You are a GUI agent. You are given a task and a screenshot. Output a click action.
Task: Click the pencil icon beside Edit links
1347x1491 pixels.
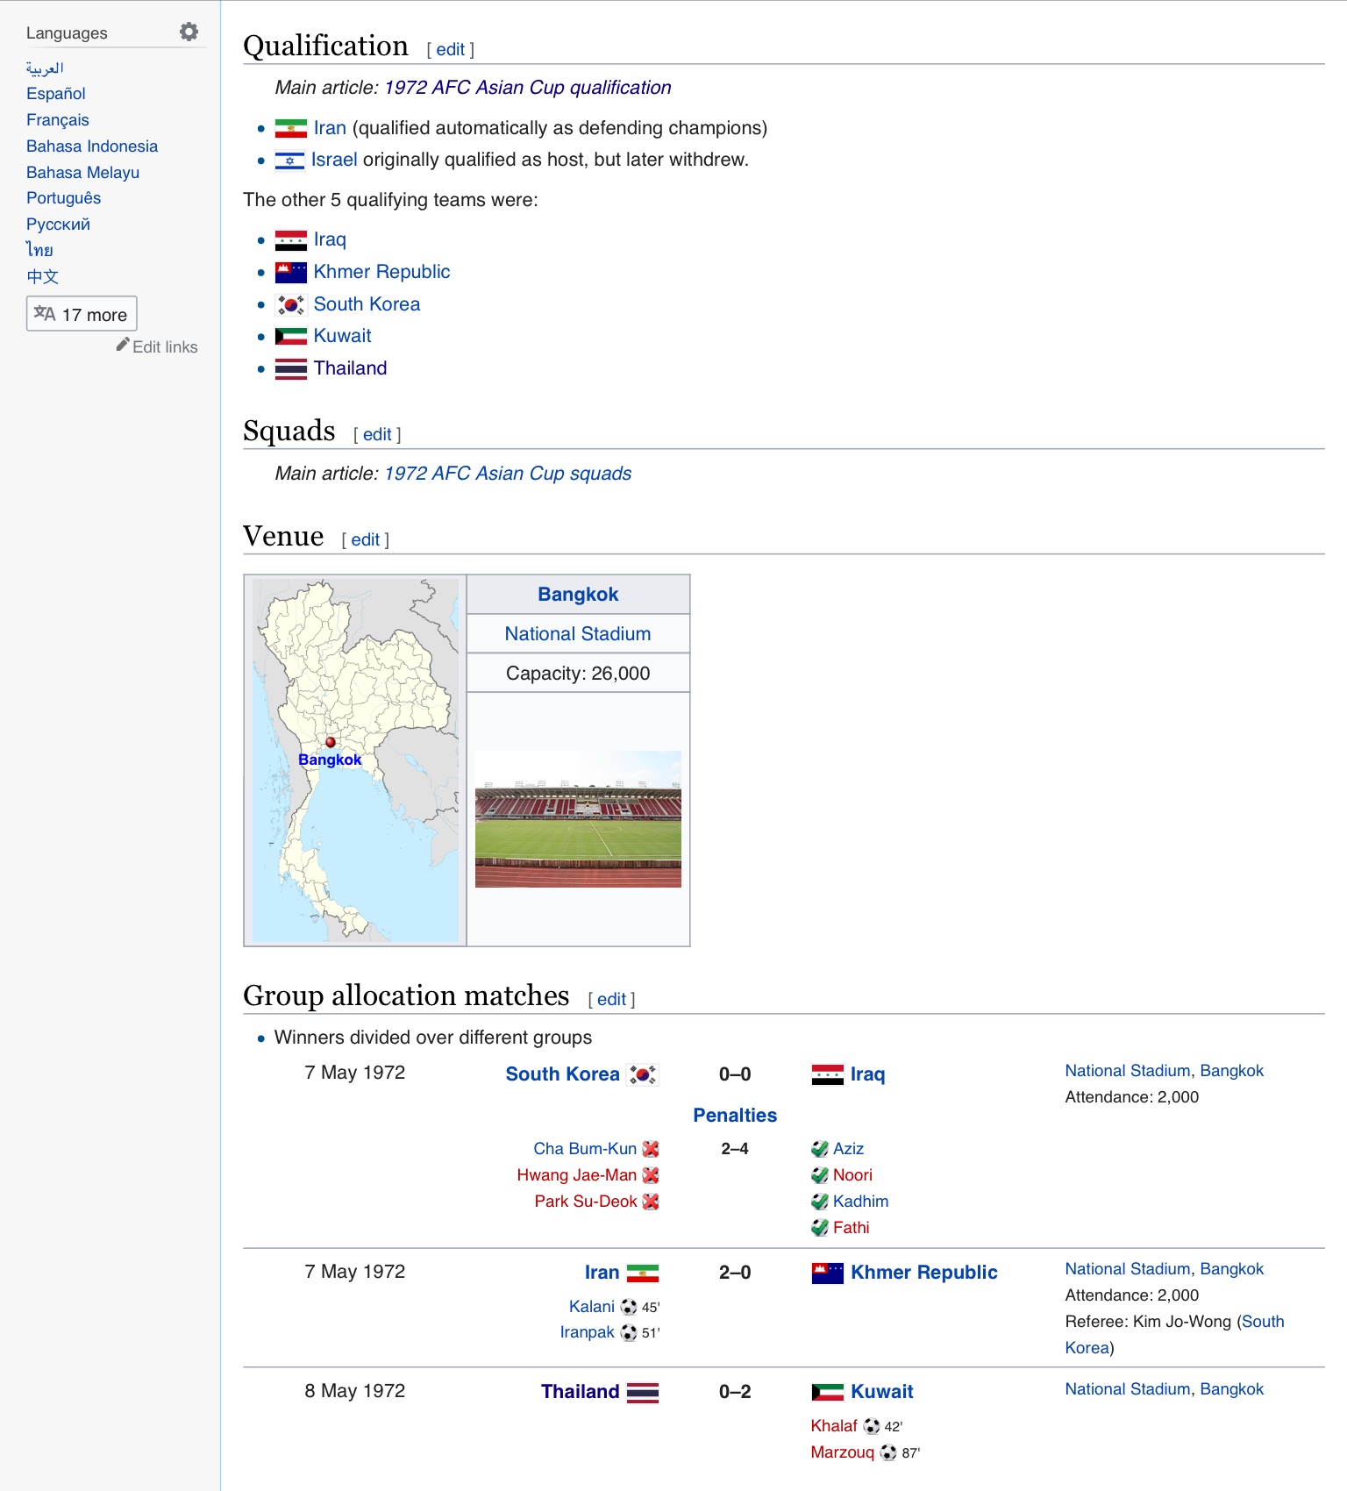123,345
